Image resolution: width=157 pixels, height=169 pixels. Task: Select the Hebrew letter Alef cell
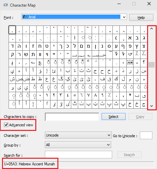[130, 38]
